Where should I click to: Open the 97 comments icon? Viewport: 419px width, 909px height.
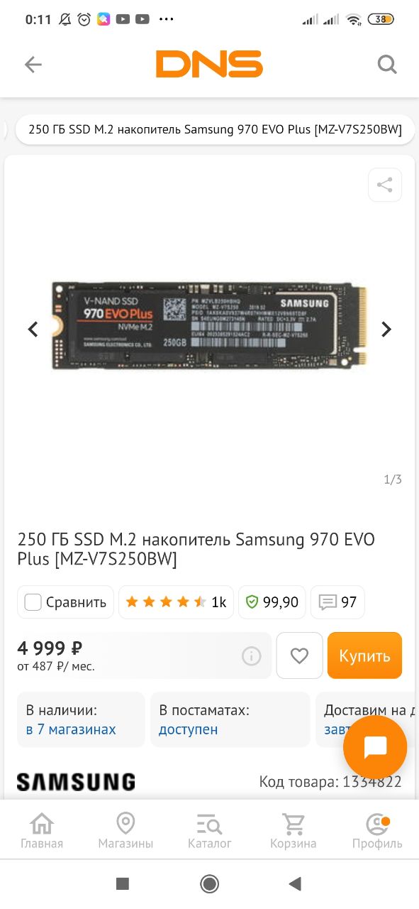point(337,602)
